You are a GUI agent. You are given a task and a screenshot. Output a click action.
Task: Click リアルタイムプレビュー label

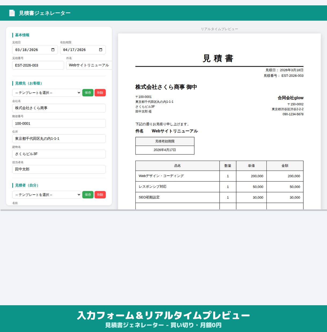tap(220, 29)
